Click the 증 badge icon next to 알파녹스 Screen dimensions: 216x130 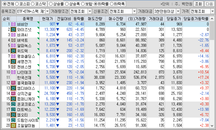[x=13, y=45]
